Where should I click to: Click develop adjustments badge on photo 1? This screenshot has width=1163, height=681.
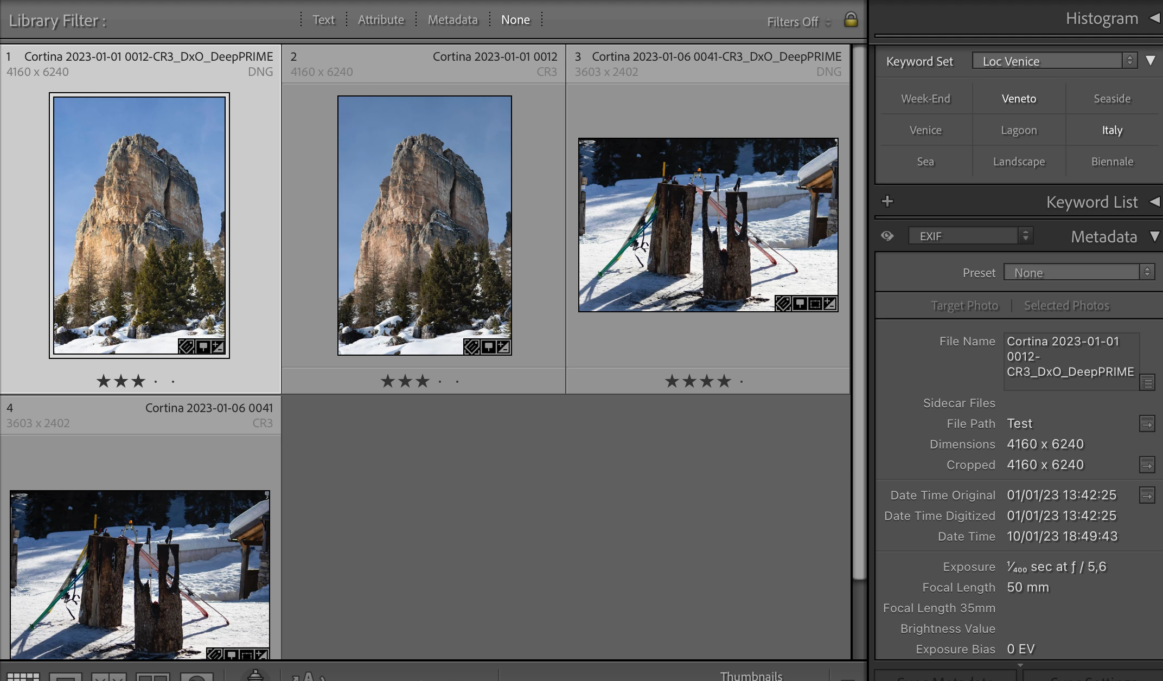(218, 346)
